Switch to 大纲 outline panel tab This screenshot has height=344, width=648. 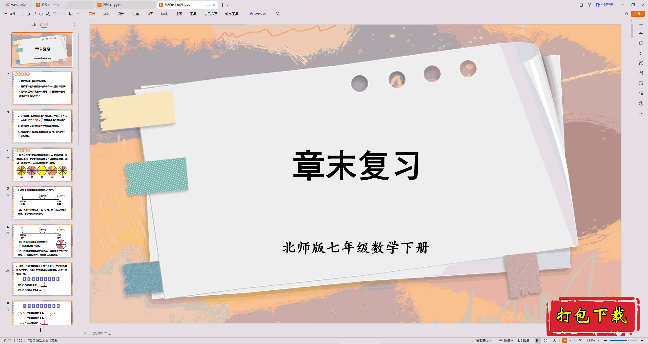coord(33,25)
